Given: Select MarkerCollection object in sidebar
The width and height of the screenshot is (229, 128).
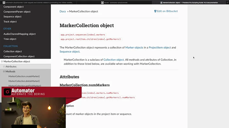Looking at the screenshot, I should point(17,61).
